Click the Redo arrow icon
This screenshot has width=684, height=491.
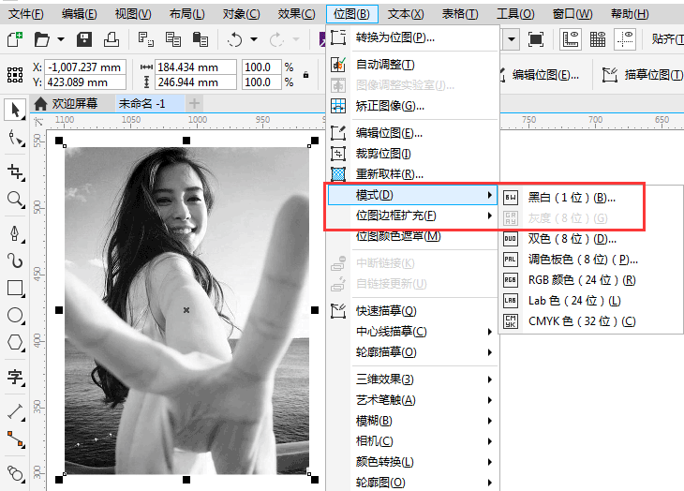pos(276,39)
